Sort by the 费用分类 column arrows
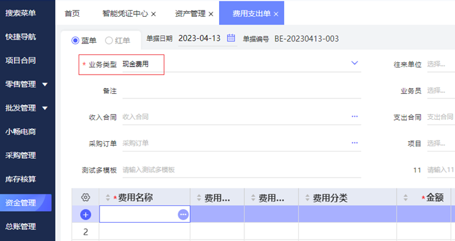 [x=307, y=198]
